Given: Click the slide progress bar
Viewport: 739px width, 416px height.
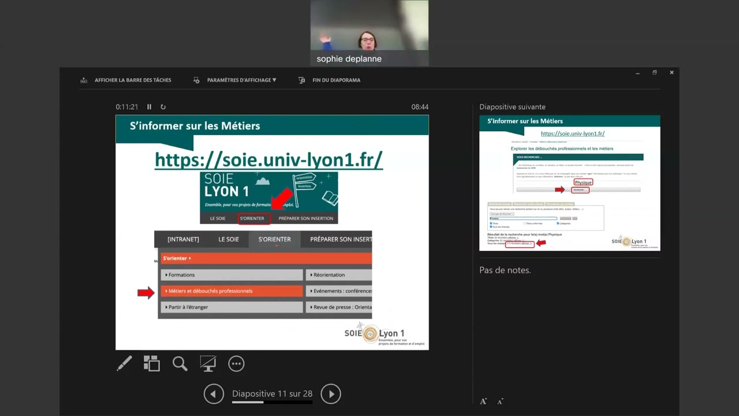Looking at the screenshot, I should pos(272,402).
